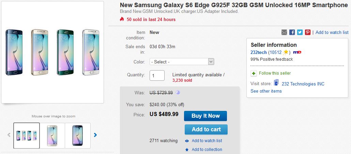This screenshot has height=154, width=351.
Task: Share listing via email icon
Action: pyautogui.click(x=284, y=32)
